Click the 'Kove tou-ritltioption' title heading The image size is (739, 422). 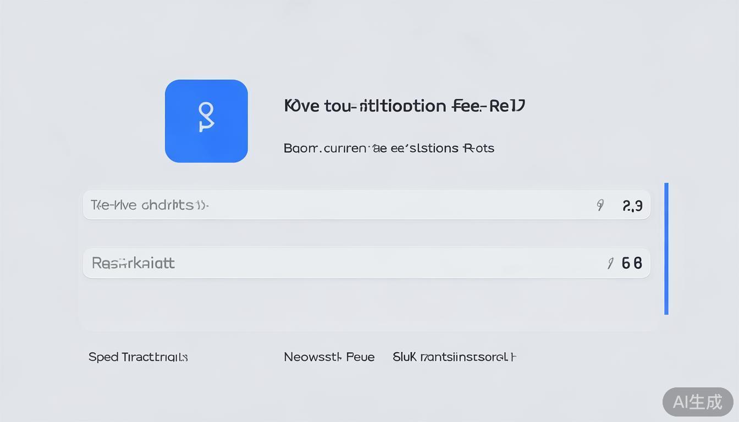coord(405,105)
